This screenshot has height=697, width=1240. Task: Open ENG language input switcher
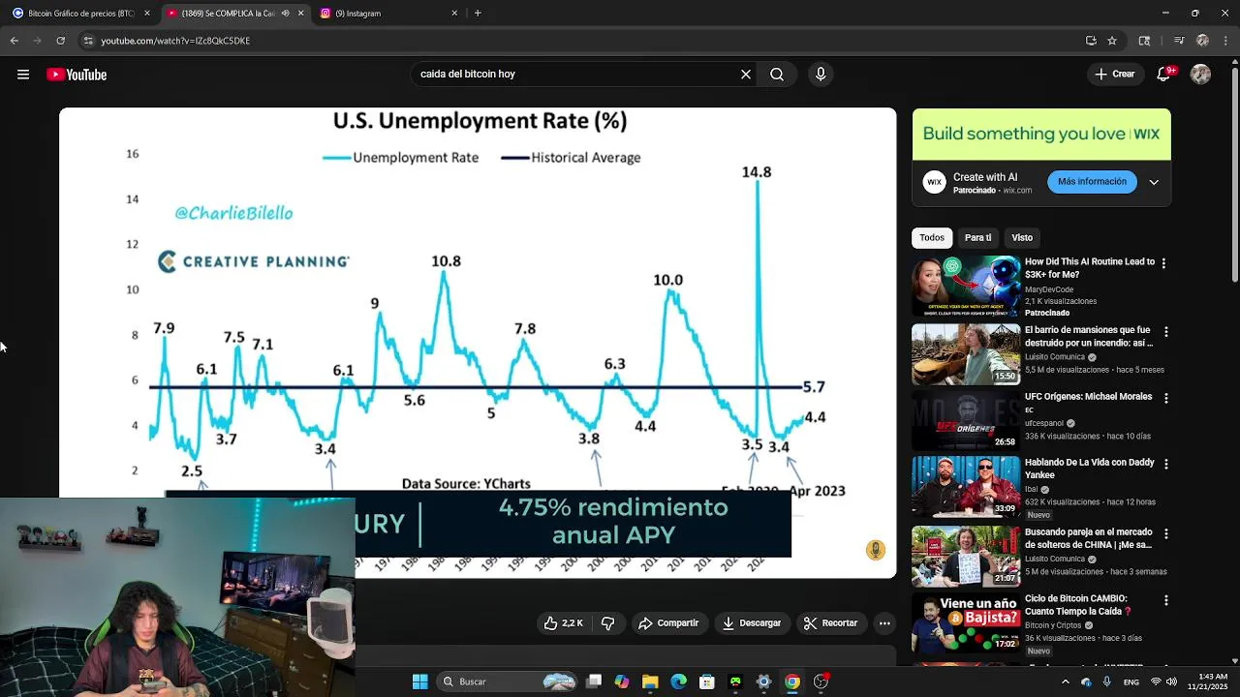coord(1131,682)
